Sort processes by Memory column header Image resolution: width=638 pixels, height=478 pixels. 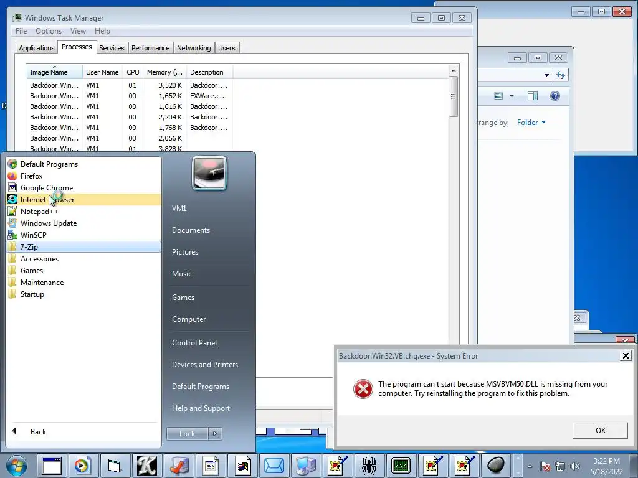[164, 72]
